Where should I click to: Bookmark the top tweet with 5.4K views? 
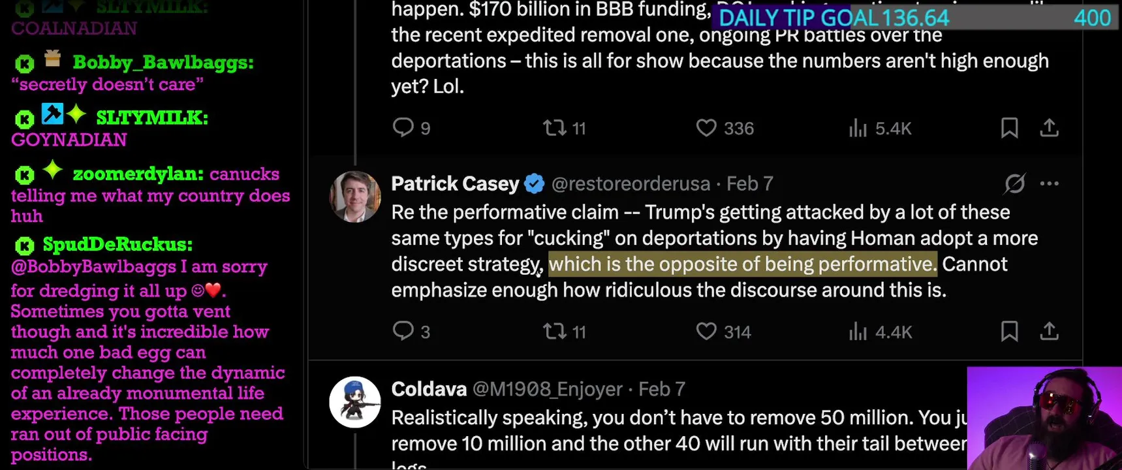pos(1009,127)
